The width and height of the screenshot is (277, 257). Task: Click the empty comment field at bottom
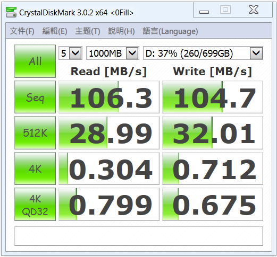139,236
